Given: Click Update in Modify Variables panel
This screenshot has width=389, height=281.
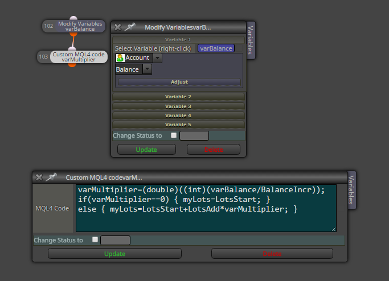Looking at the screenshot, I should click(146, 150).
